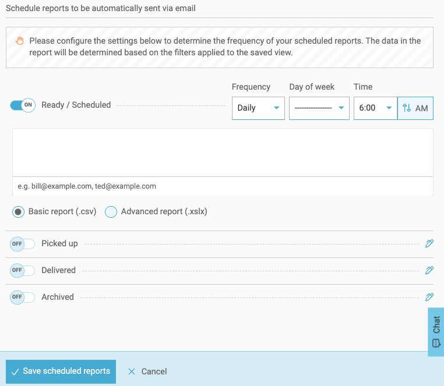Click the hand icon in info notice

point(20,41)
